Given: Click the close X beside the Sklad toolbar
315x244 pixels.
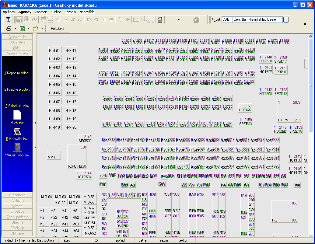Looking at the screenshot, I should tap(305, 24).
